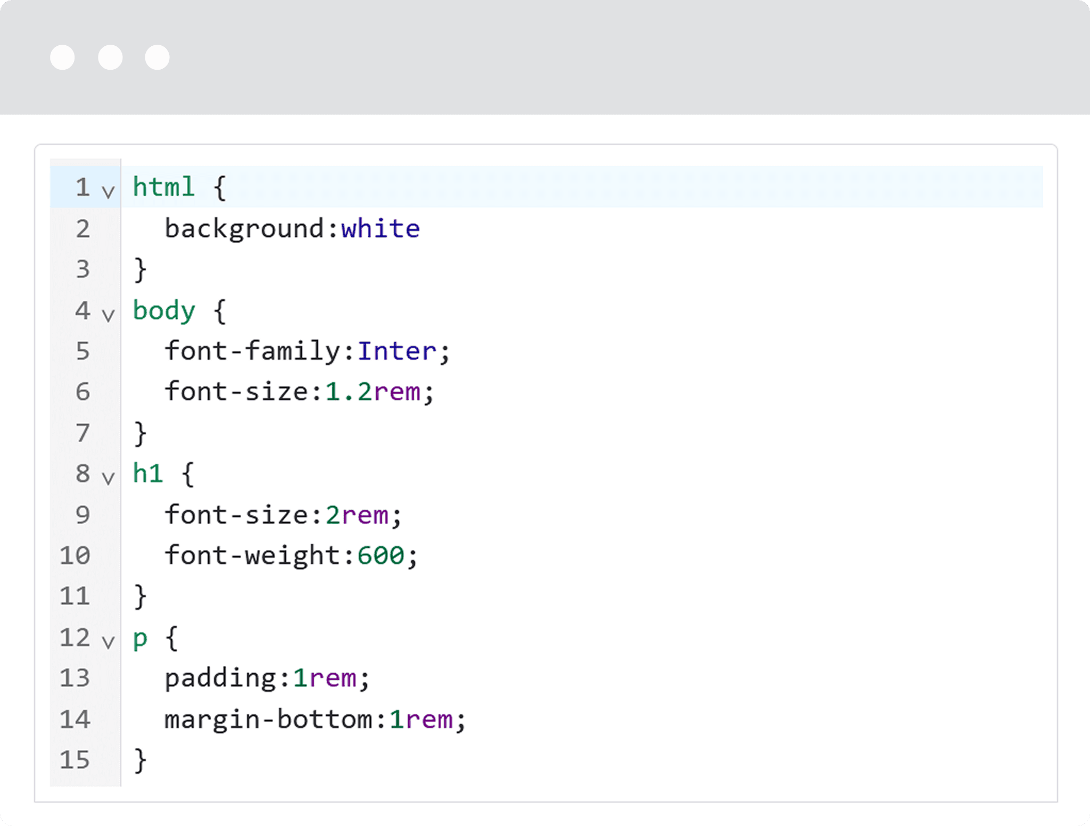Click the '1.2rem' font-size value
1090x826 pixels.
pyautogui.click(x=373, y=392)
